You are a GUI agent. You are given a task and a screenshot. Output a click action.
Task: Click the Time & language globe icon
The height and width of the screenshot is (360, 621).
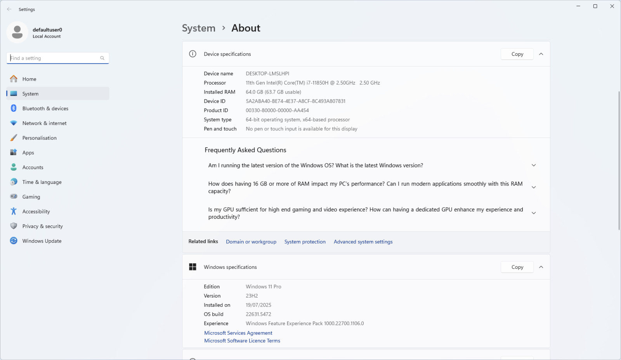click(14, 182)
